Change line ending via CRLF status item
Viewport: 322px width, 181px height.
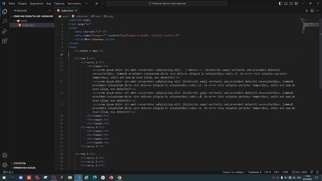click(x=276, y=172)
